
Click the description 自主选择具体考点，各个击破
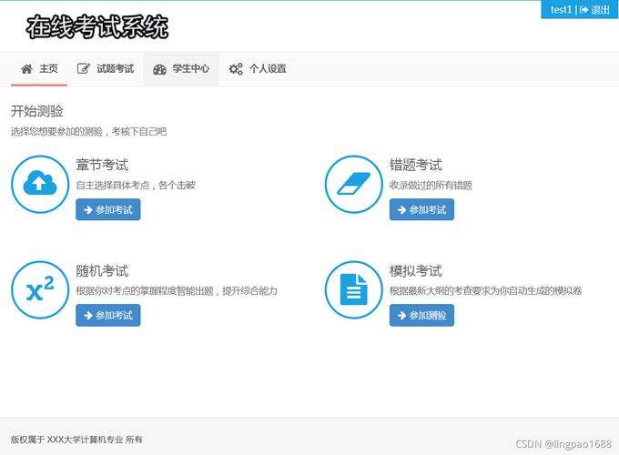[136, 186]
